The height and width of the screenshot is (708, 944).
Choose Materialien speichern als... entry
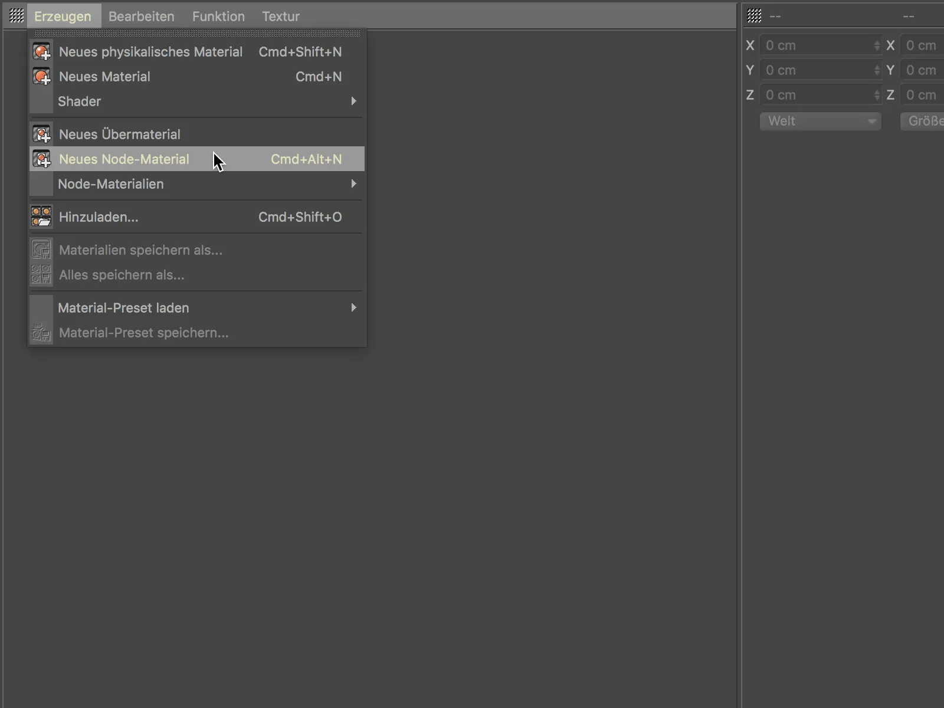tap(197, 250)
